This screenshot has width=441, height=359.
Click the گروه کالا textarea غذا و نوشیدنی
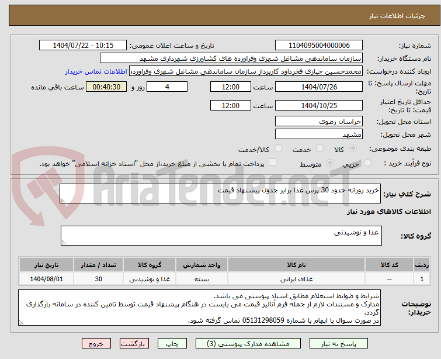(221, 236)
